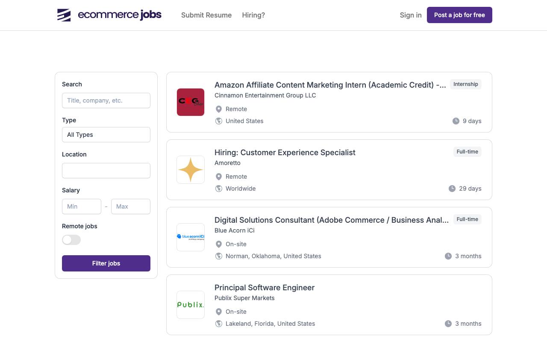This screenshot has width=547, height=342.
Task: Click location pin icon in Publix listing
Action: point(219,312)
